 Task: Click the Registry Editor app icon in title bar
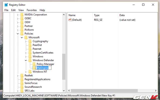coord(6,5)
